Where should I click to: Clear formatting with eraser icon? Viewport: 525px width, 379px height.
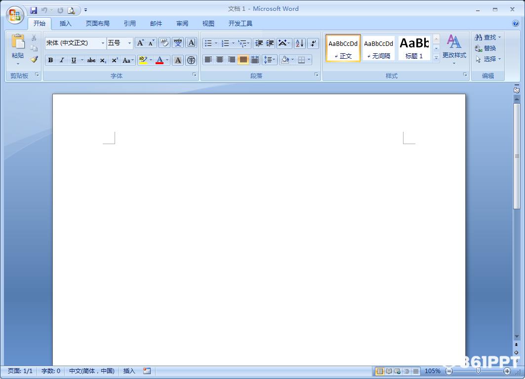pos(164,43)
